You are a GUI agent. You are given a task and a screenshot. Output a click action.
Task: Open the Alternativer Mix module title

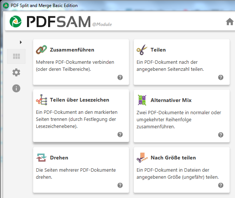point(171,100)
